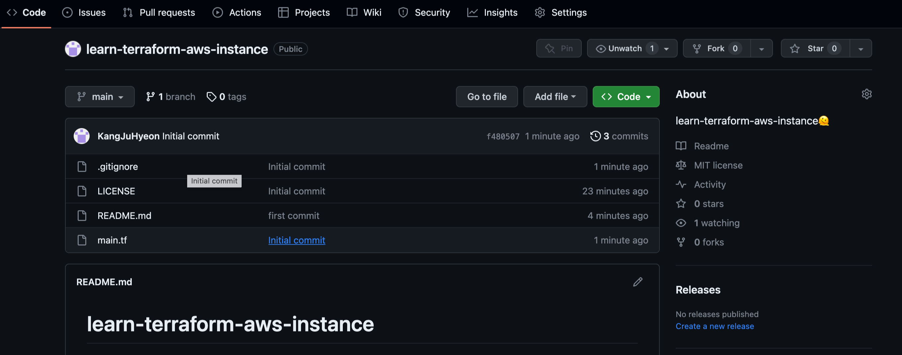Open the Code tab
Viewport: 902px width, 355px height.
26,13
